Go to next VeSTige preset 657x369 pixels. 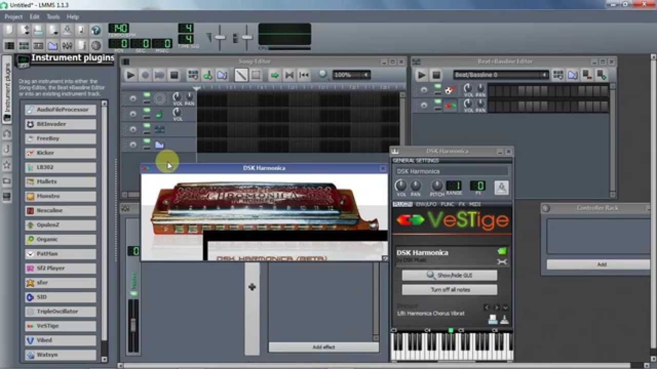point(496,307)
